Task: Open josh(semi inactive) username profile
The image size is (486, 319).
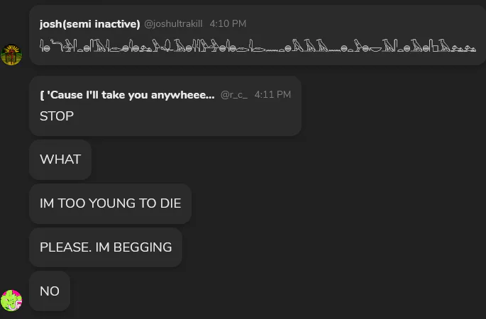Action: (89, 23)
